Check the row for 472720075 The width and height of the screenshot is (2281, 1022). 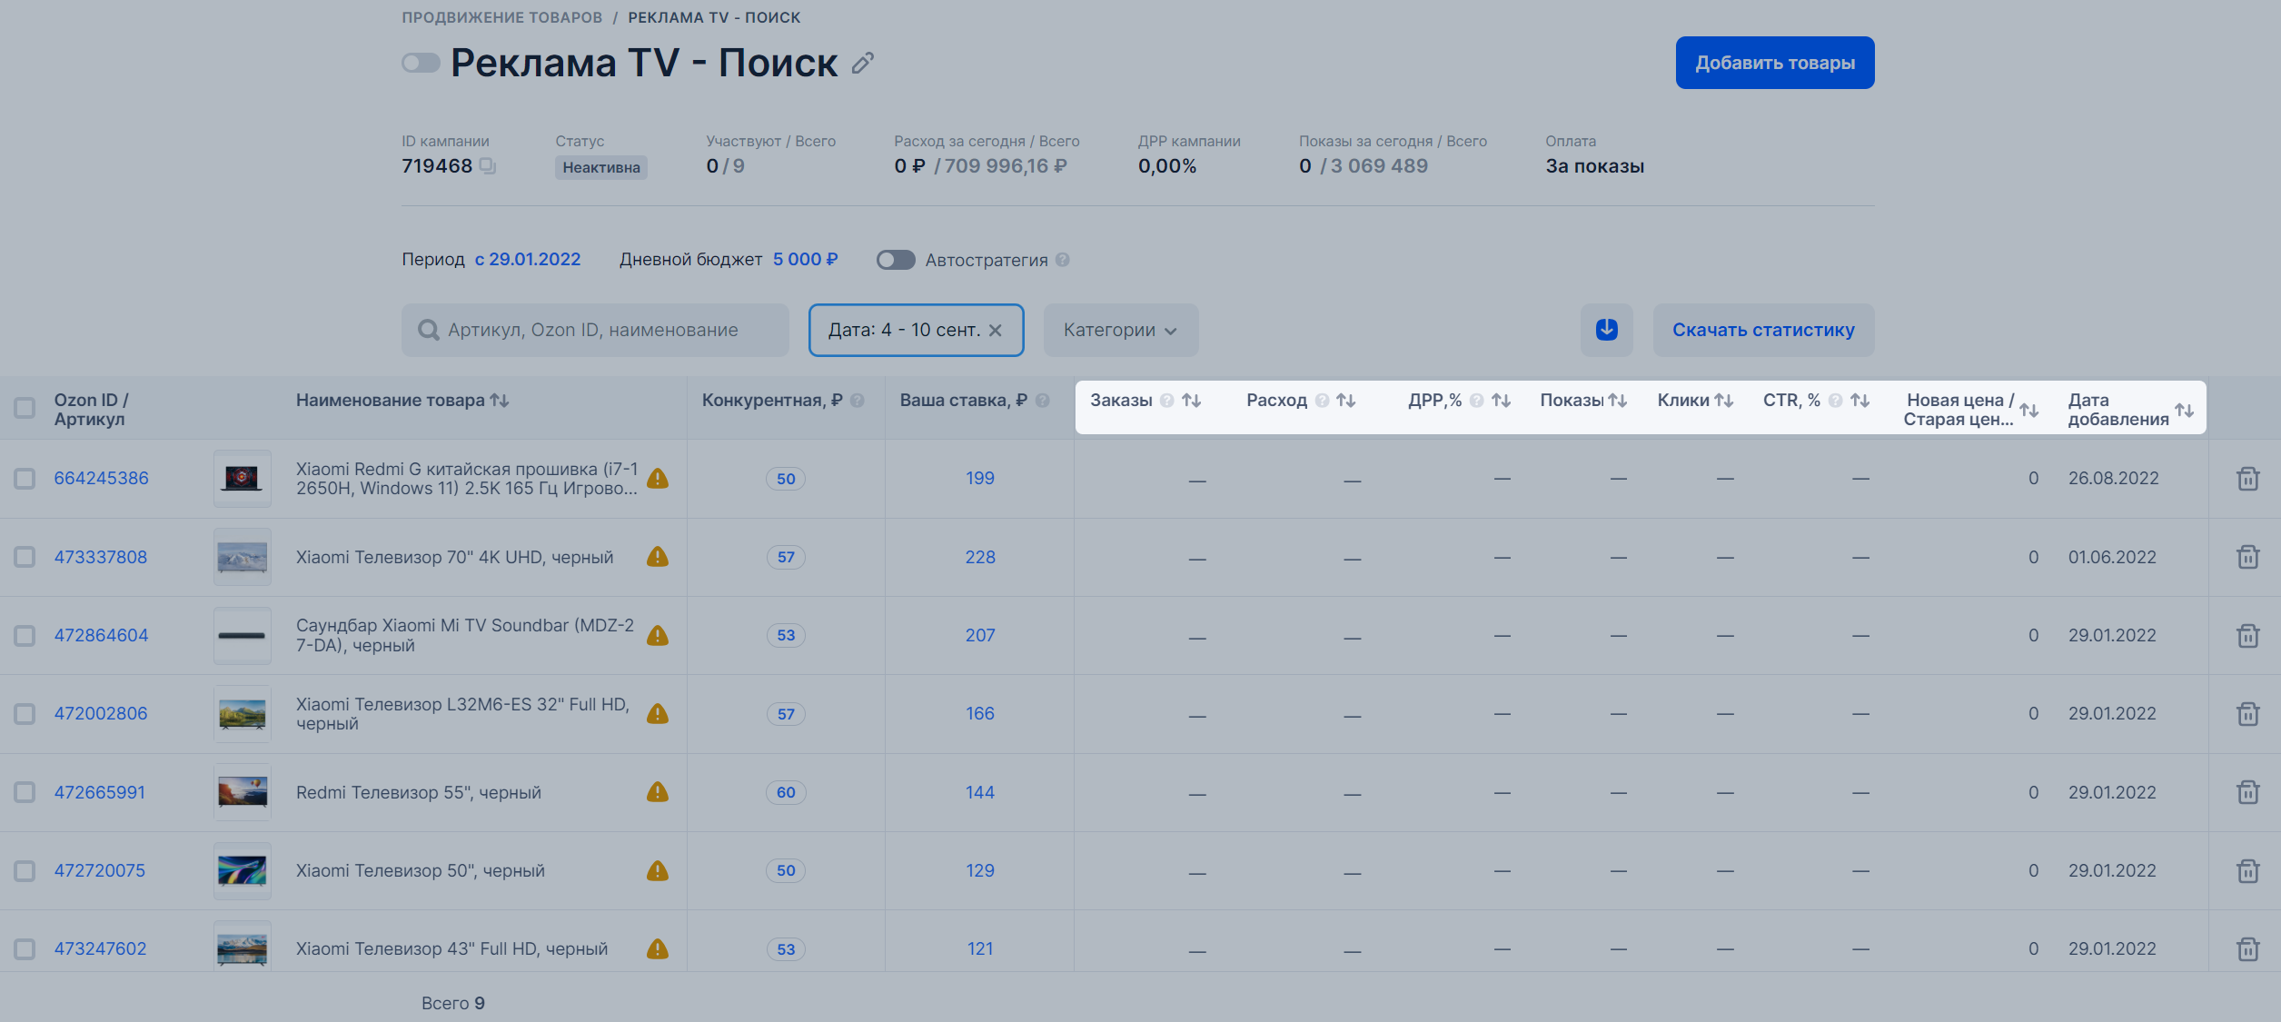pos(25,871)
